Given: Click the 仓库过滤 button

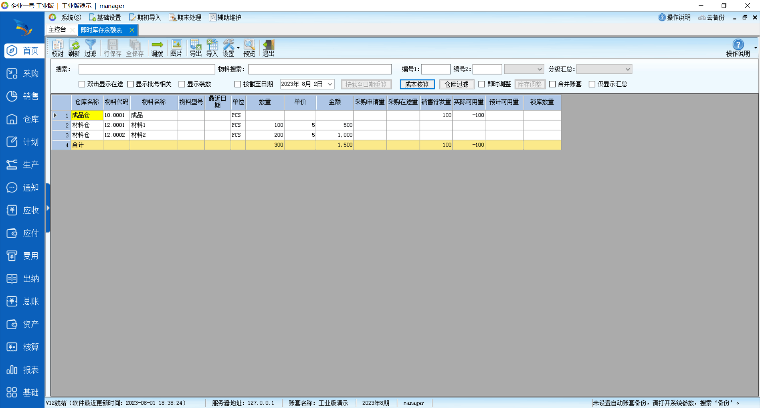Looking at the screenshot, I should (456, 84).
